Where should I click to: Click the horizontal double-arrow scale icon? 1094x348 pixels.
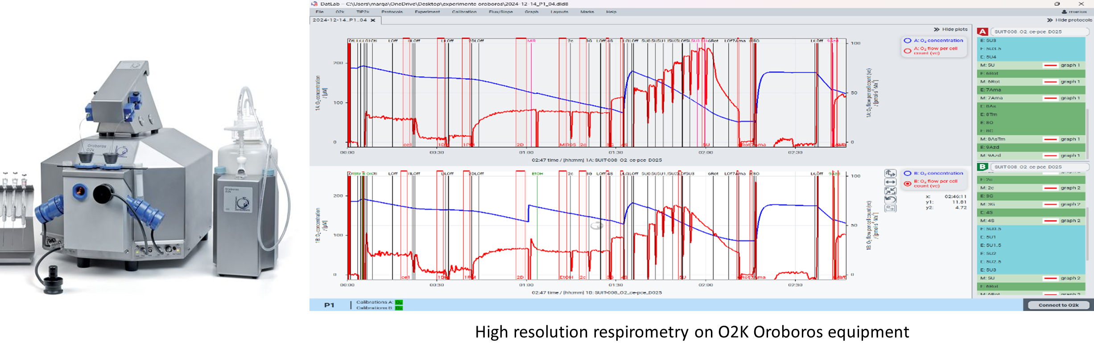[890, 182]
